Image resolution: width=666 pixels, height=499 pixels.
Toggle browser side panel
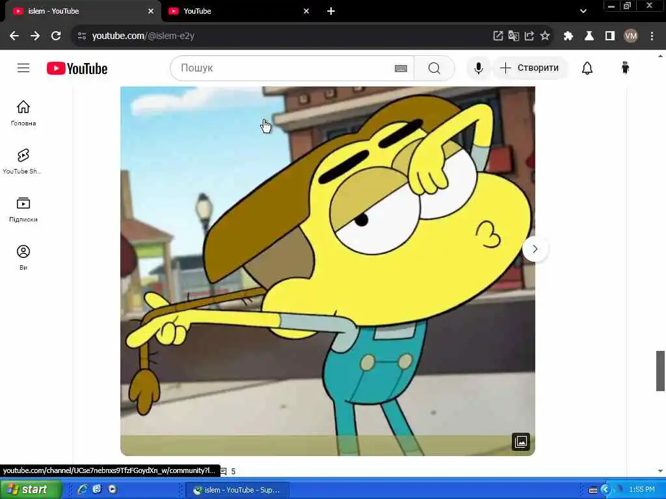[x=610, y=36]
